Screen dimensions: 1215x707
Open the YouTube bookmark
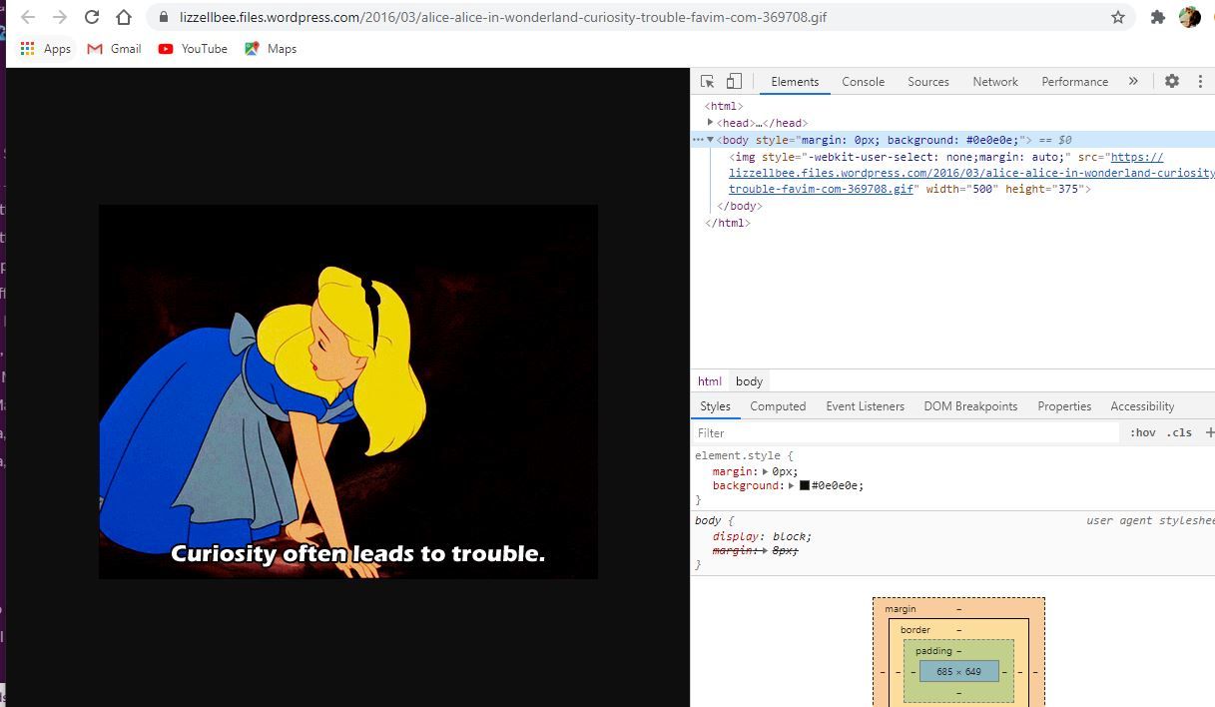coord(193,49)
